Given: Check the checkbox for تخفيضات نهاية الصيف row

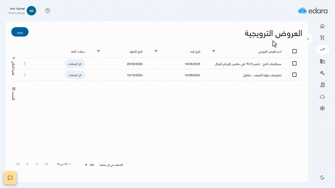Looking at the screenshot, I should coord(294,75).
